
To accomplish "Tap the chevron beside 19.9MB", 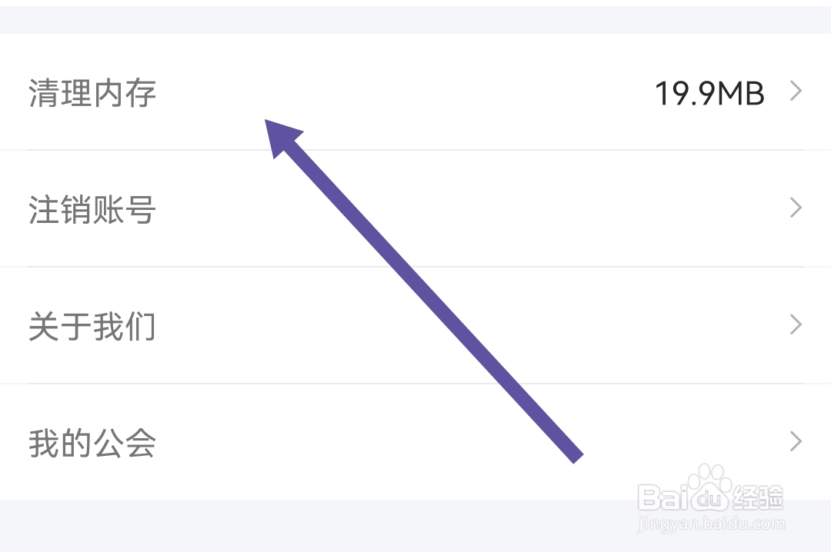I will click(x=796, y=91).
